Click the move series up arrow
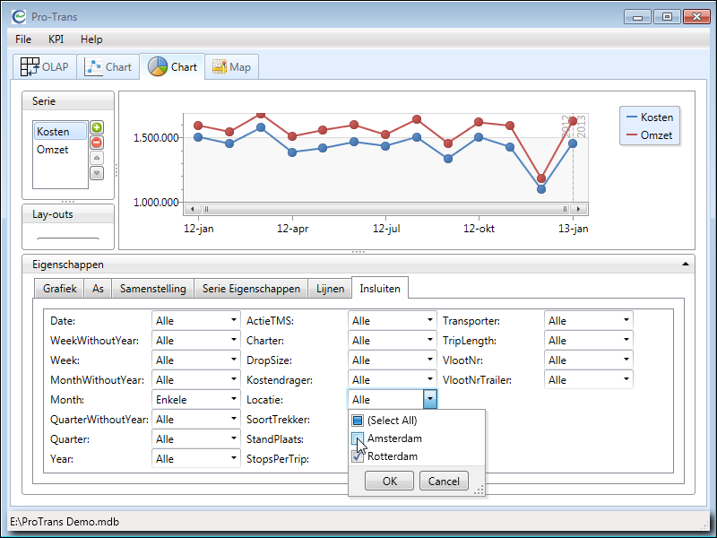The width and height of the screenshot is (717, 538). [x=97, y=158]
